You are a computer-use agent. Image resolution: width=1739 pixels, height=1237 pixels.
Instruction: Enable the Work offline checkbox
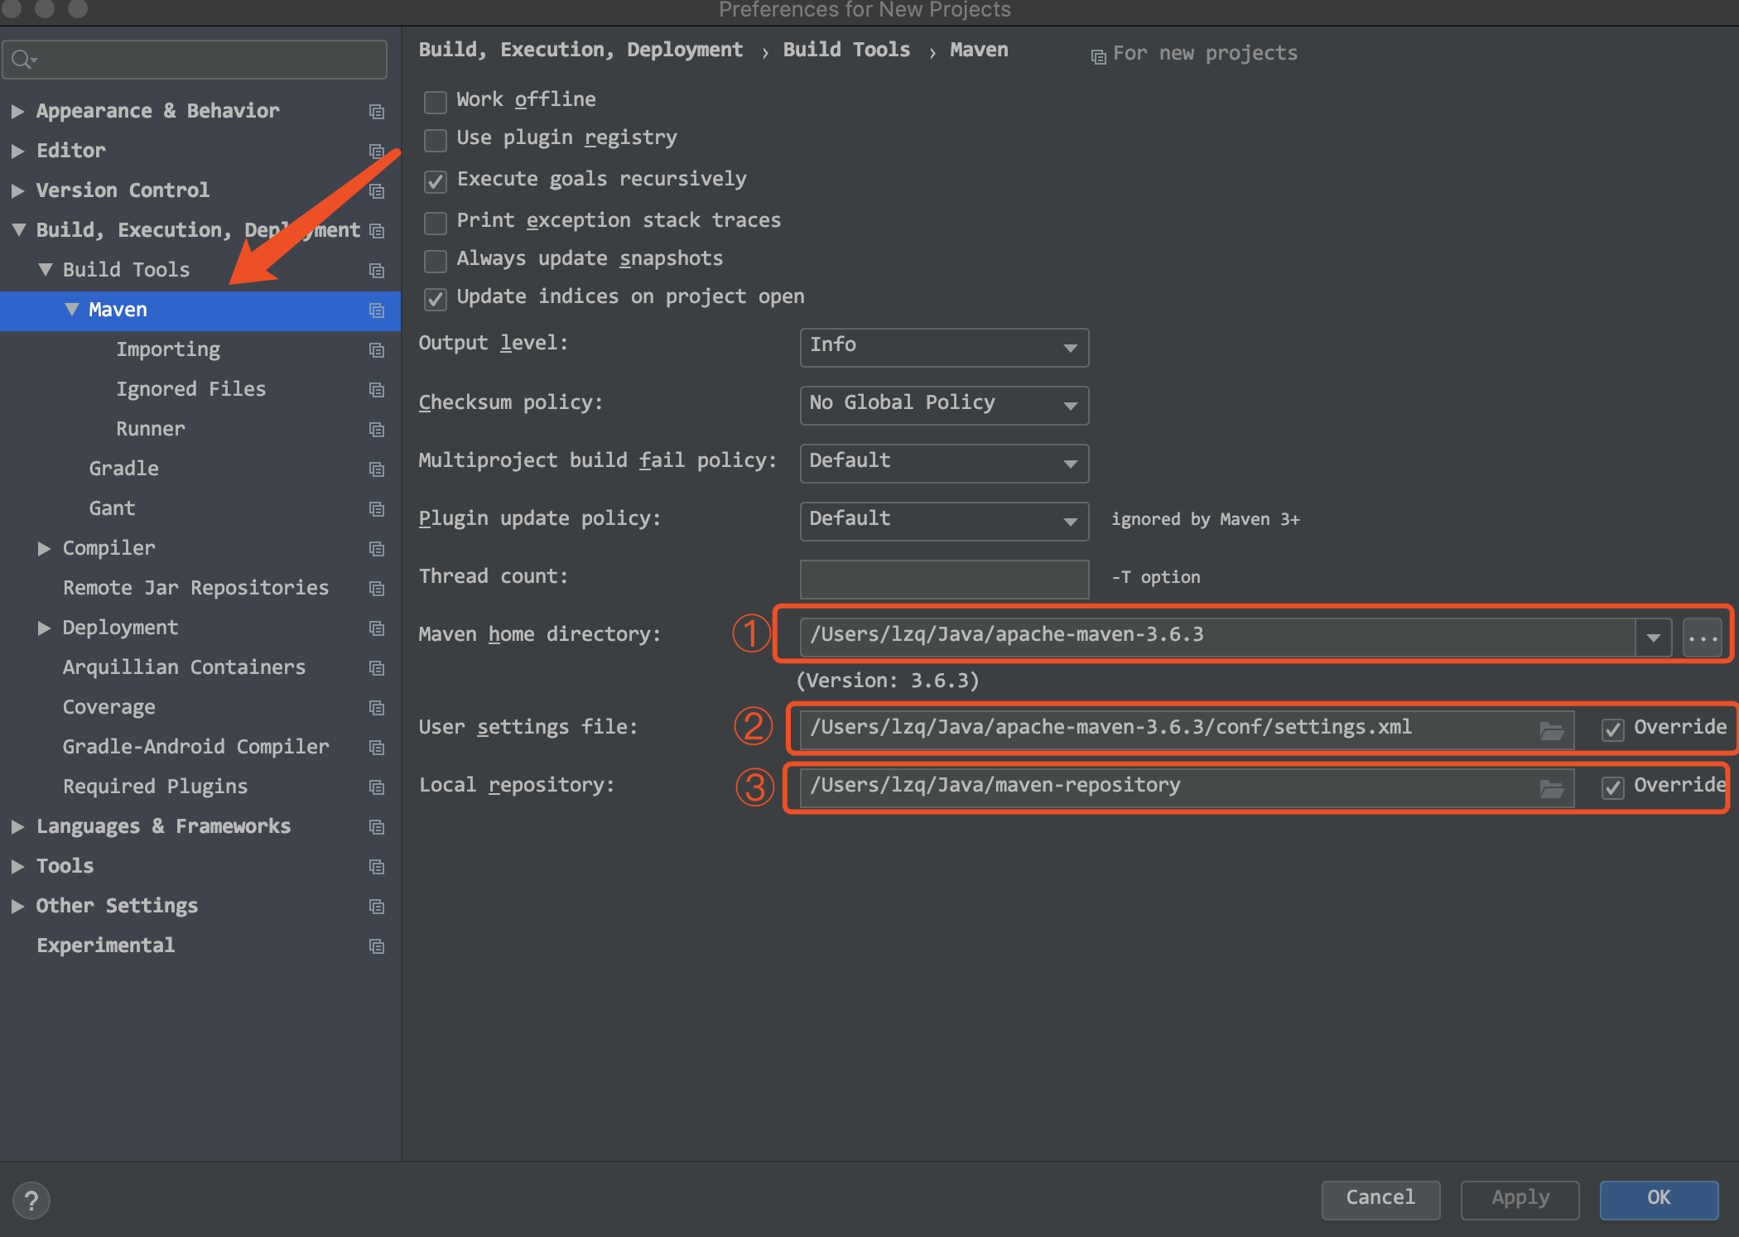pos(436,101)
